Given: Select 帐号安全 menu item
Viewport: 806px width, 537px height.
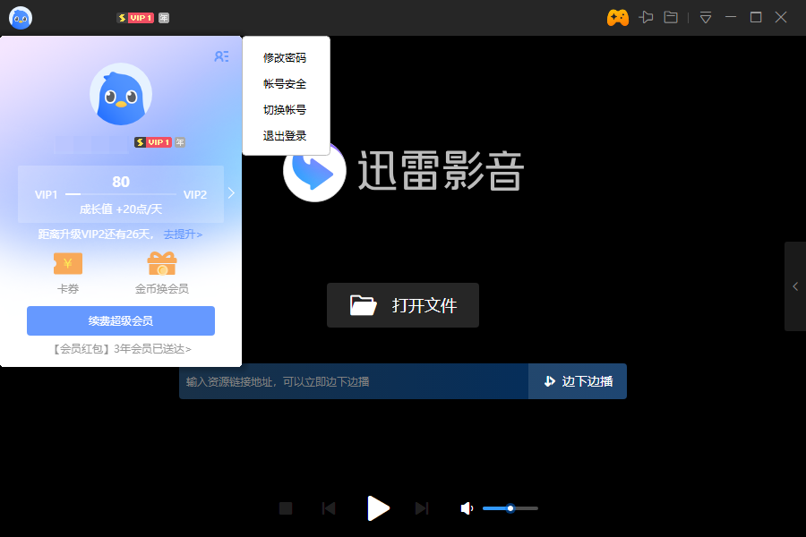Looking at the screenshot, I should pos(285,84).
